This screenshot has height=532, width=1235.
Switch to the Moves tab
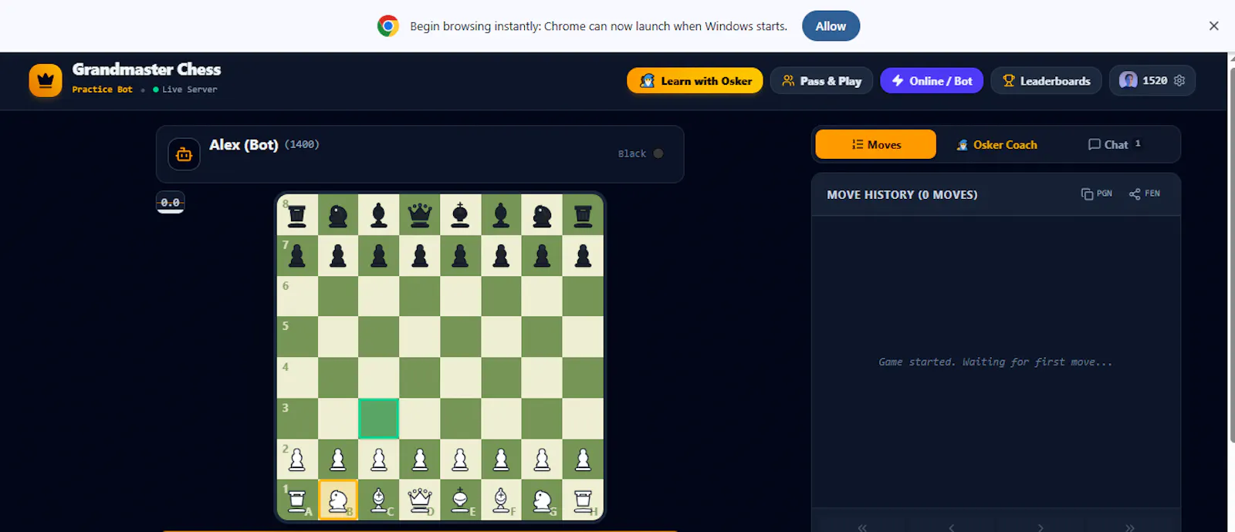(x=876, y=144)
